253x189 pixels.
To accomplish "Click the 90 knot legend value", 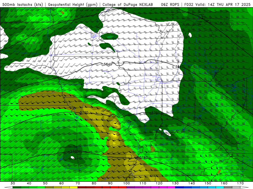I will pos(110,183).
